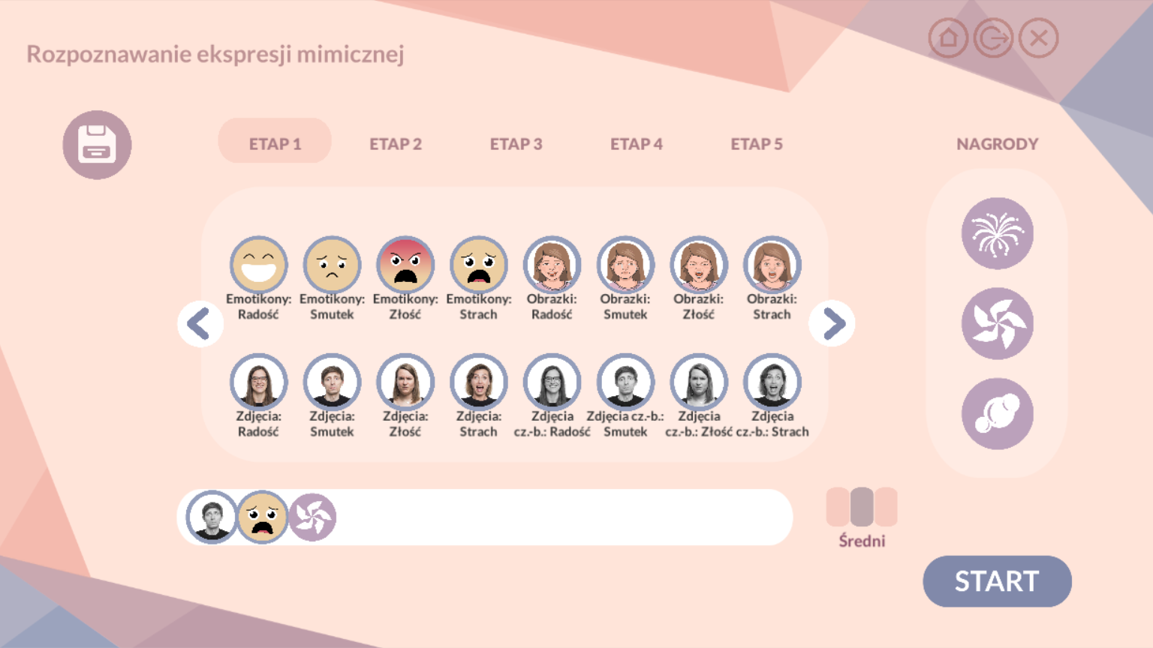Set difficulty using Średni level bars
Image resolution: width=1153 pixels, height=648 pixels.
coord(862,507)
